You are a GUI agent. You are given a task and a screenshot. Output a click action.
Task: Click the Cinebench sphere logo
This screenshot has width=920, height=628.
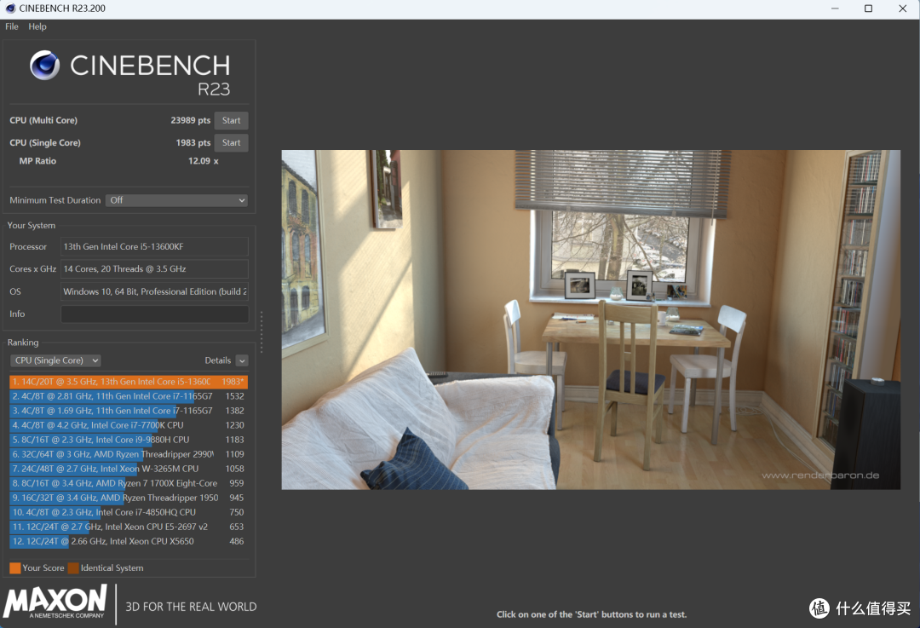44,65
